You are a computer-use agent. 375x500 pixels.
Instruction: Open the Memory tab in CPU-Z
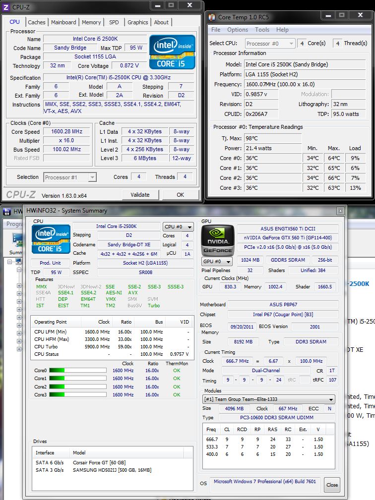(91, 22)
